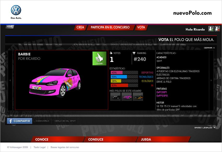Click the © Volkswagen 2009 text
This screenshot has height=152, width=222.
17,147
